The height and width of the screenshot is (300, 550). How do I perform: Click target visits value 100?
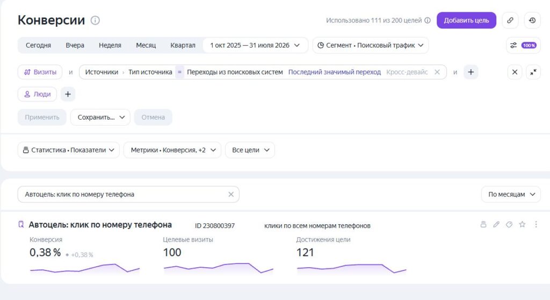(172, 252)
